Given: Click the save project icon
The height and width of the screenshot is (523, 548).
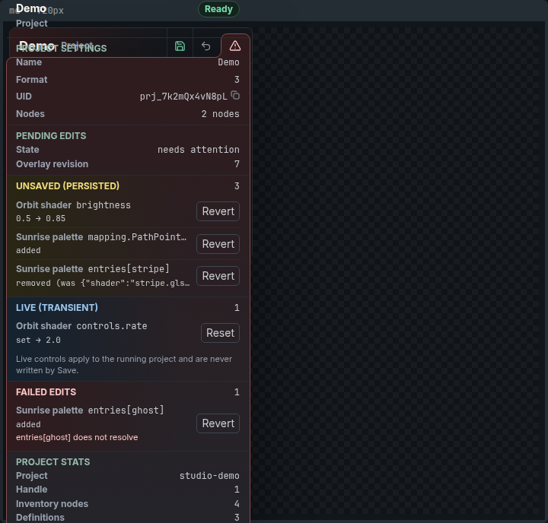Looking at the screenshot, I should pos(180,46).
